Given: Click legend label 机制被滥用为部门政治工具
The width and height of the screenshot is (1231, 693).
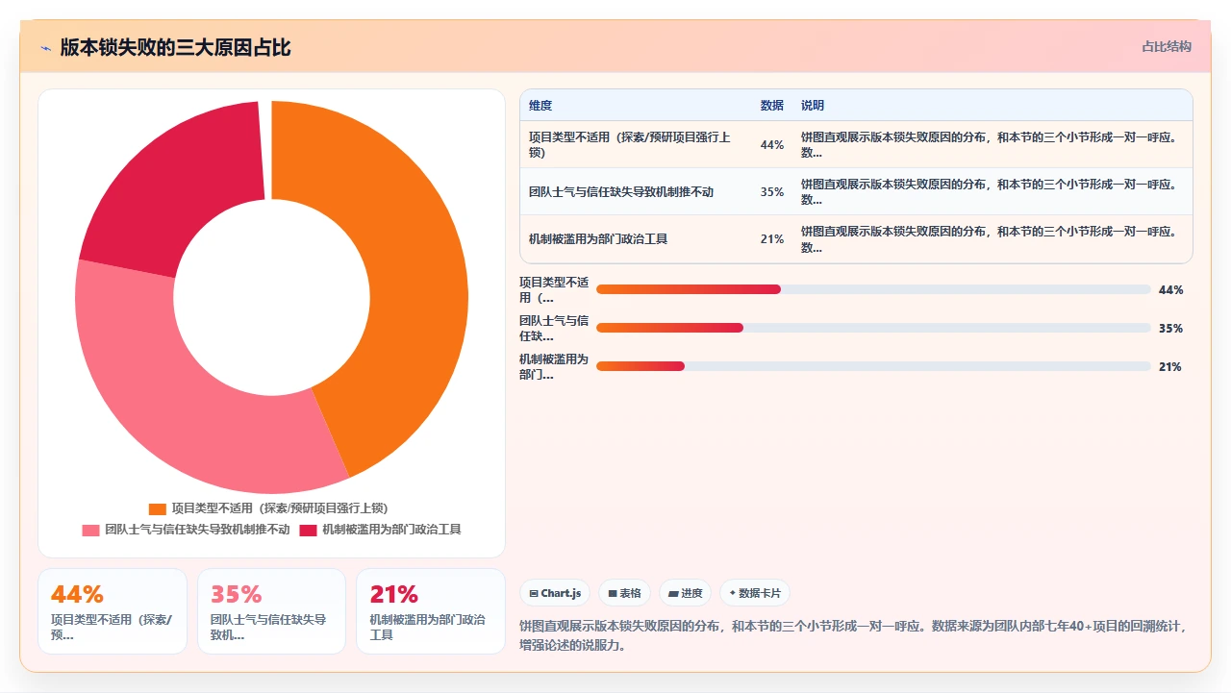Looking at the screenshot, I should (391, 530).
